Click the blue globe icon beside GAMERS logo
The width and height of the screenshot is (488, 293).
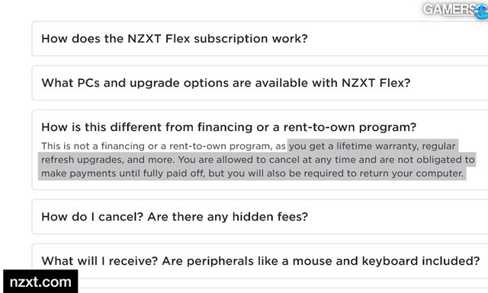click(481, 11)
